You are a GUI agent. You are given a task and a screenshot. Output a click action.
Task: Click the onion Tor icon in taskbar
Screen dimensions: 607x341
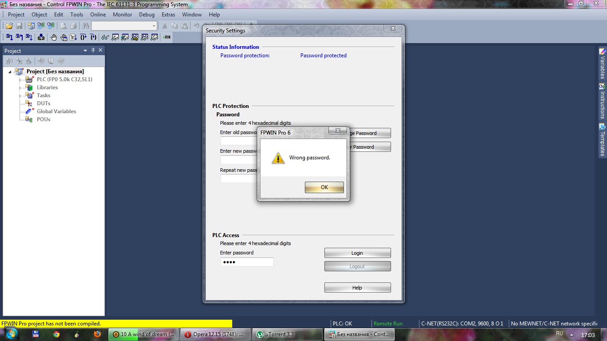click(77, 334)
